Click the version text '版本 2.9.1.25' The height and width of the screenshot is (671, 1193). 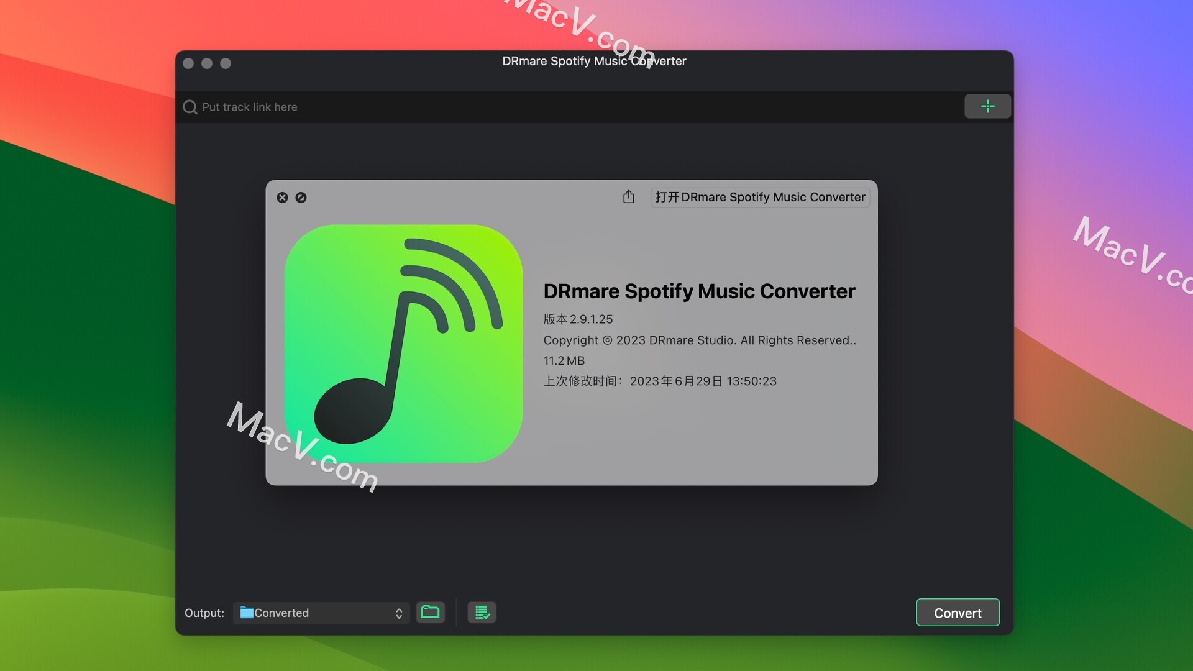578,319
